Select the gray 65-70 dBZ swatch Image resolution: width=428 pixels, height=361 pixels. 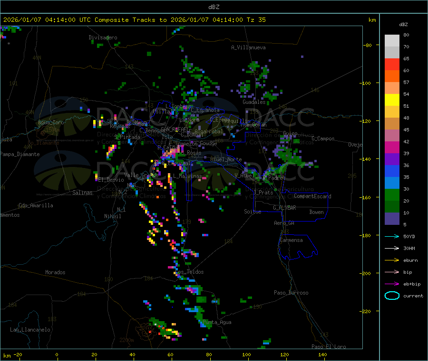coord(392,53)
